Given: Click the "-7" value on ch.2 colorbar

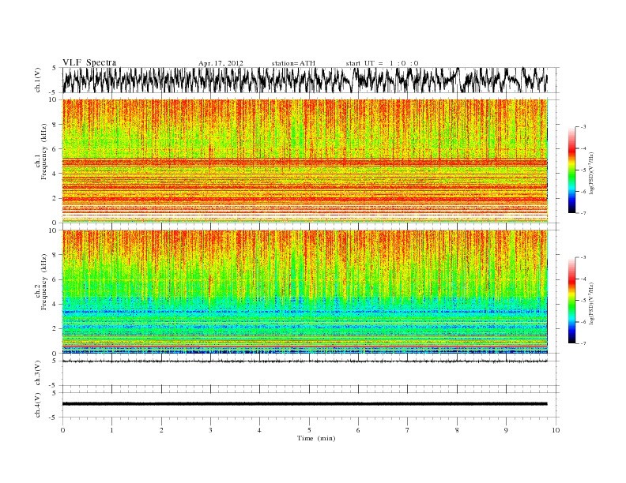Looking at the screenshot, I should pyautogui.click(x=583, y=343).
